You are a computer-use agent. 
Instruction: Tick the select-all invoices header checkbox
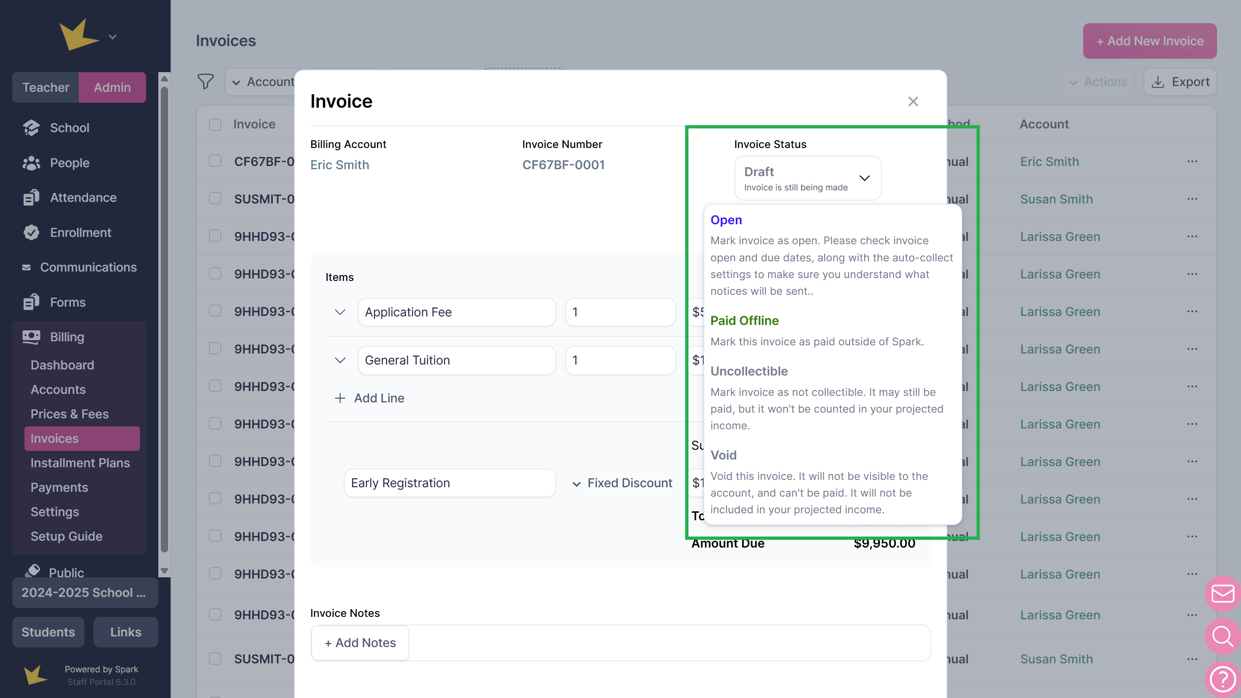click(215, 124)
